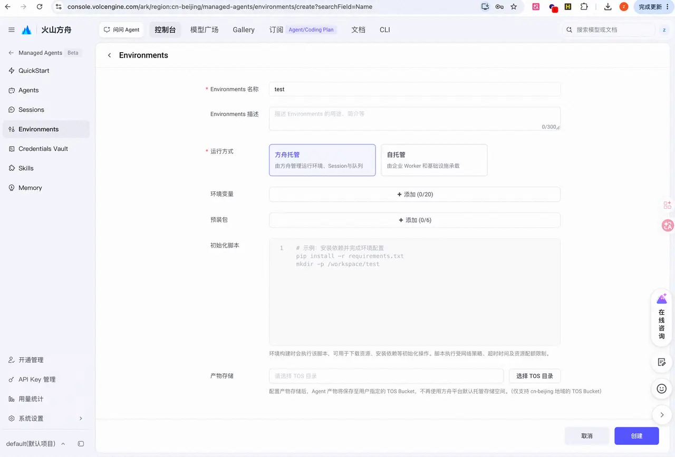Viewport: 675px width, 457px height.
Task: Click the QuickStart lightning icon
Action: [12, 71]
